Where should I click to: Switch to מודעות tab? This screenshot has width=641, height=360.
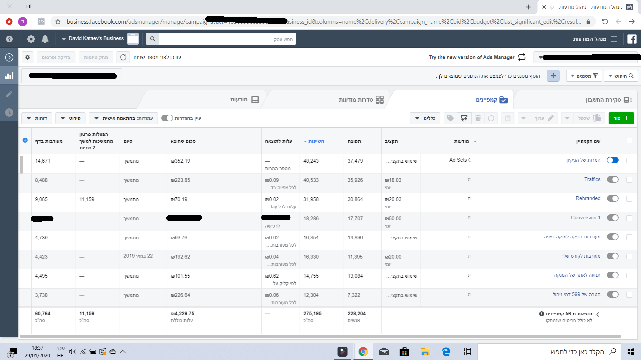244,100
